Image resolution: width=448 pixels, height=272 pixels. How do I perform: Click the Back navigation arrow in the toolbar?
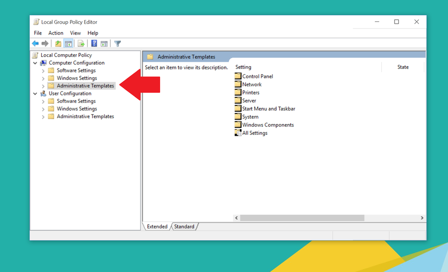(x=35, y=43)
